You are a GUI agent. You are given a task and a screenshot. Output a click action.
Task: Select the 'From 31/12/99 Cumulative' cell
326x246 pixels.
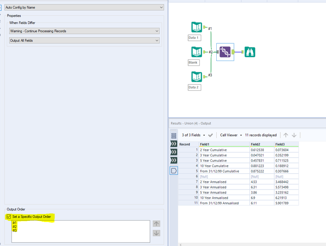[x=224, y=171]
